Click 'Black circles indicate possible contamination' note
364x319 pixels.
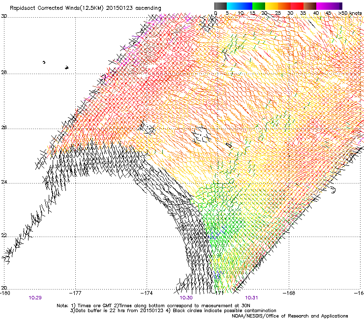(x=225, y=311)
